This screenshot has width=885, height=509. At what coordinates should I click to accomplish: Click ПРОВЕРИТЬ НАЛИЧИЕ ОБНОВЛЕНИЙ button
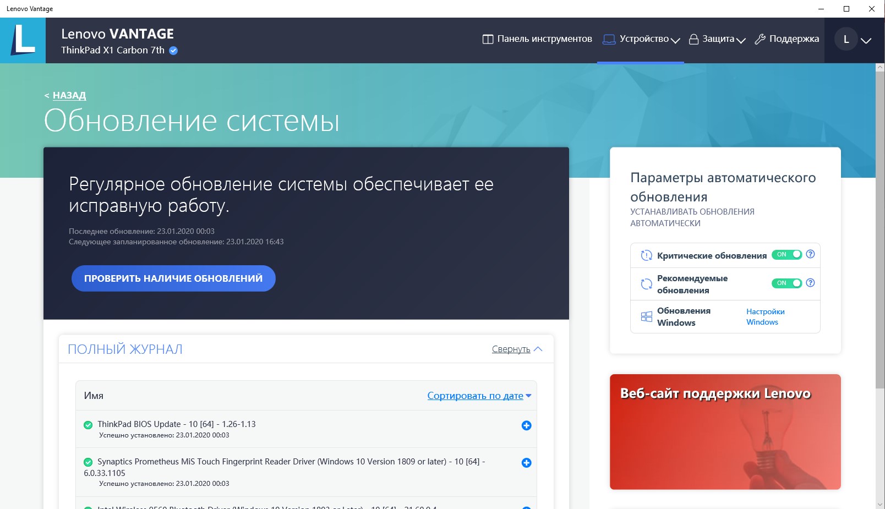(x=173, y=278)
